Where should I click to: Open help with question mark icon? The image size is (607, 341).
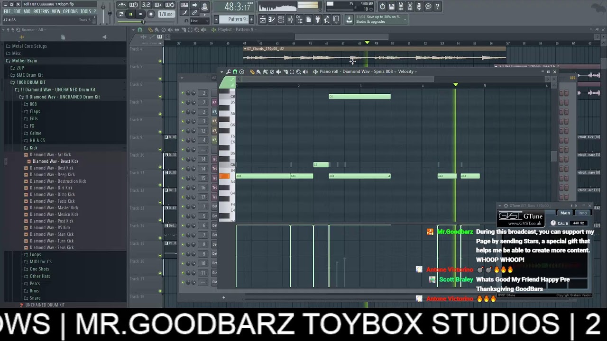pos(437,7)
